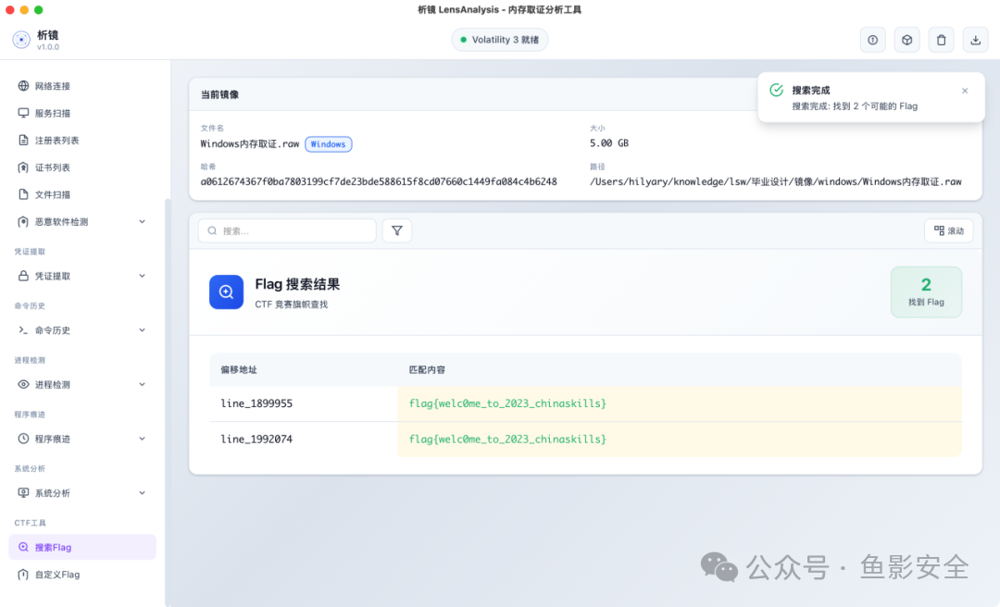This screenshot has height=607, width=1000.
Task: Click the 5.00 GB size value
Action: tap(609, 143)
